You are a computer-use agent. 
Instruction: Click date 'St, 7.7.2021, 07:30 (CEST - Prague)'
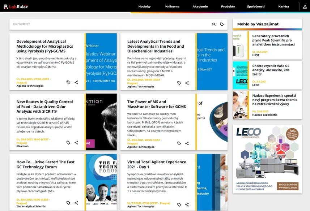149,203
